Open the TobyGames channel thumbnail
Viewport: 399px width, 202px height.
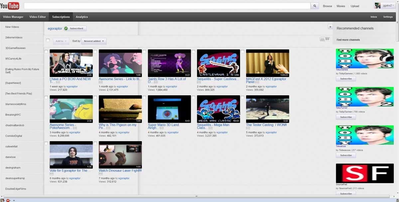(x=365, y=58)
